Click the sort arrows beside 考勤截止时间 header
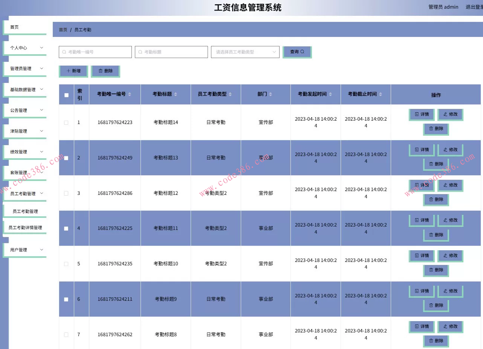This screenshot has width=483, height=349. coord(381,94)
